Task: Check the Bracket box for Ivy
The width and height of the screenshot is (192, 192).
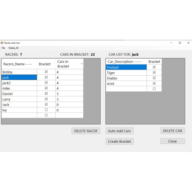Action: (46, 110)
